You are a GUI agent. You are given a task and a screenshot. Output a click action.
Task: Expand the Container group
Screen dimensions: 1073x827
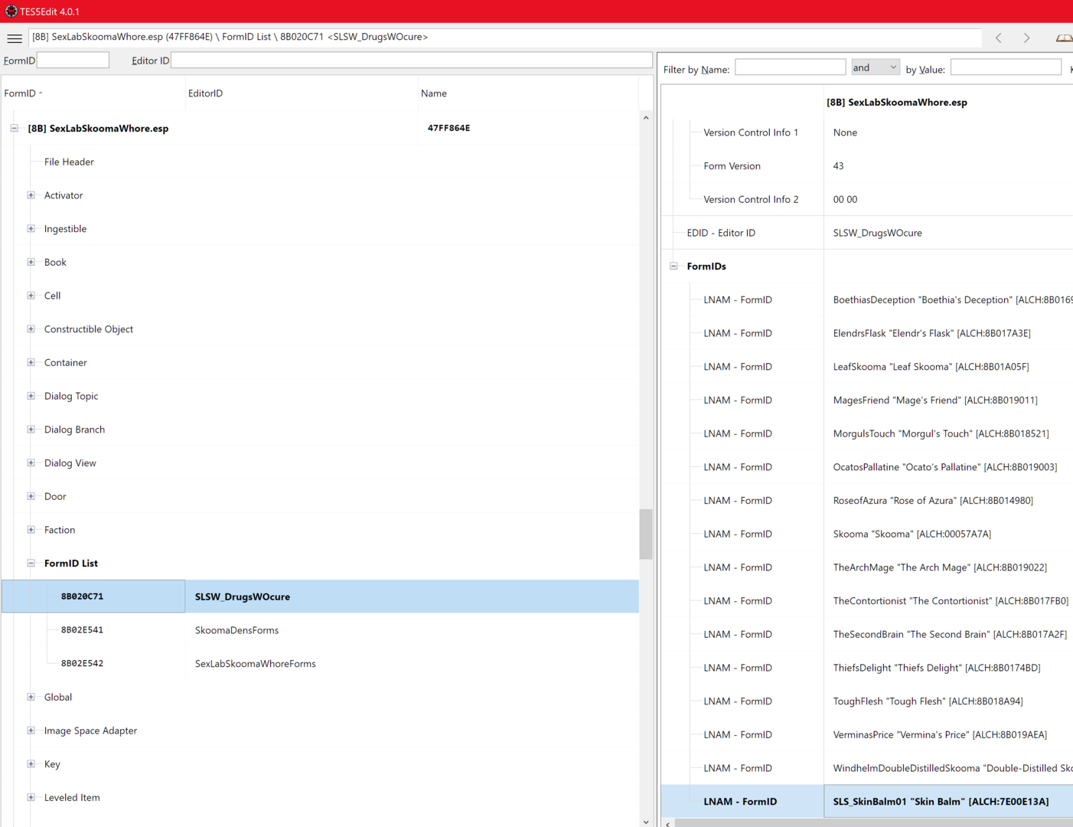pos(31,362)
